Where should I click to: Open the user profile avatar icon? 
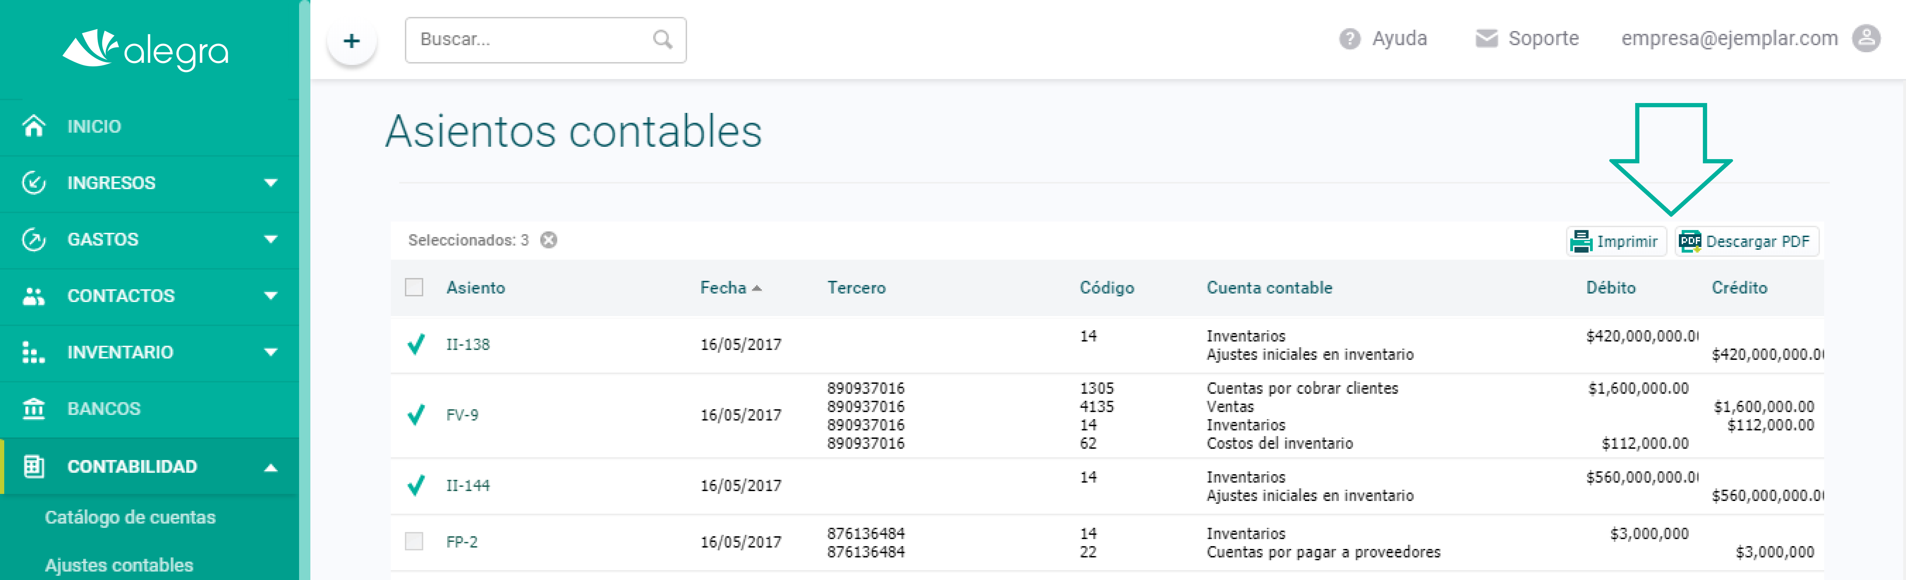click(x=1866, y=38)
